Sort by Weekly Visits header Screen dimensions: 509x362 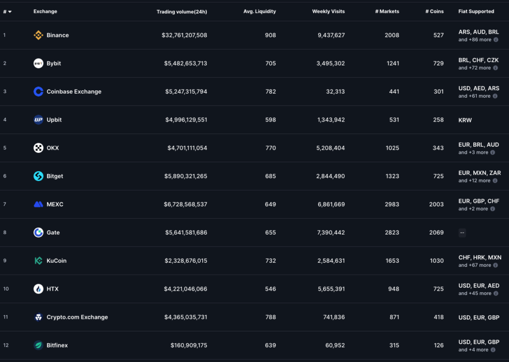coord(329,11)
